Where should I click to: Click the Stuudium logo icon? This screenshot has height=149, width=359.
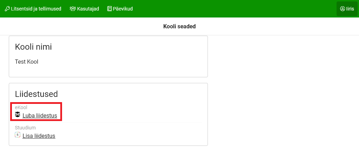pos(18,135)
